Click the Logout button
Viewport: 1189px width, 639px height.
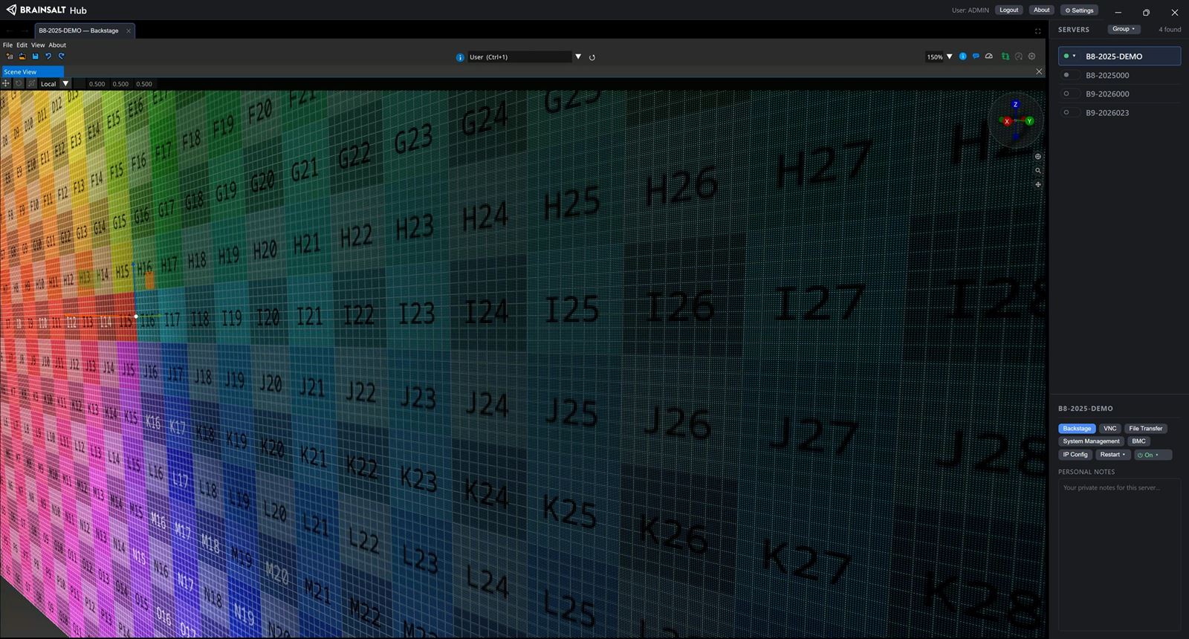pyautogui.click(x=1008, y=10)
